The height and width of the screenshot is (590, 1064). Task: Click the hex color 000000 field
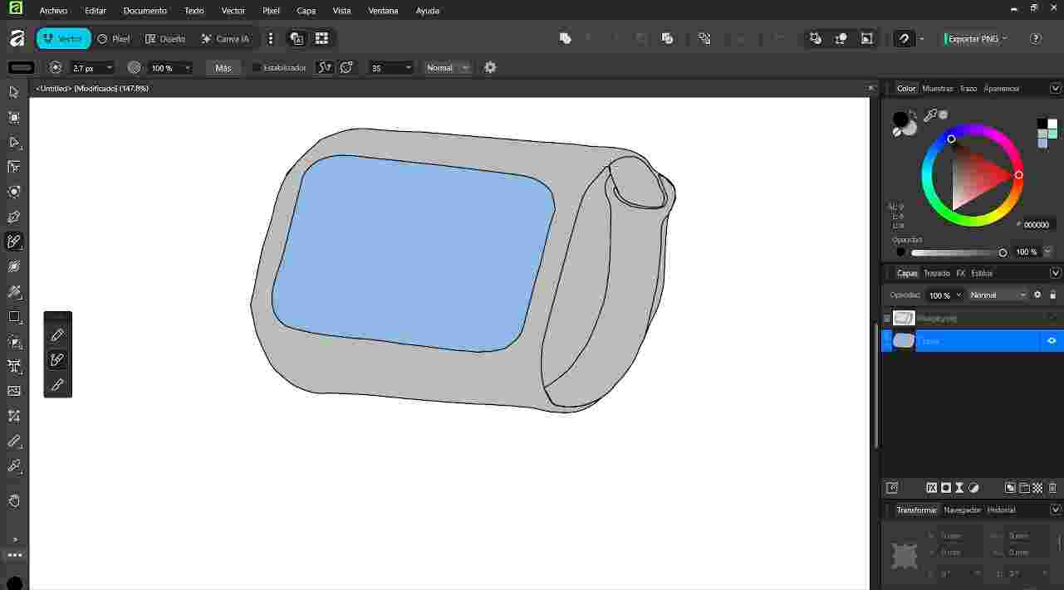tap(1036, 224)
